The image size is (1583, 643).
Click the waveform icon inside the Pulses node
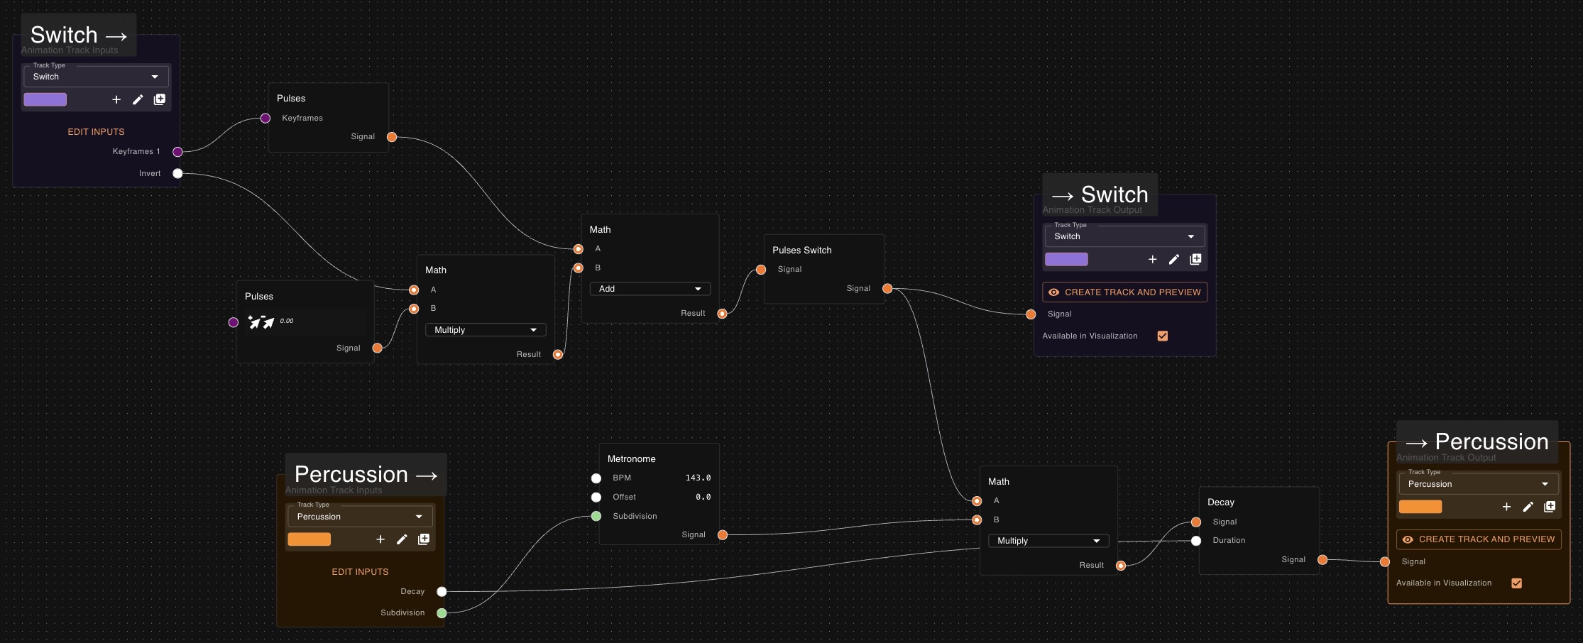[x=262, y=321]
